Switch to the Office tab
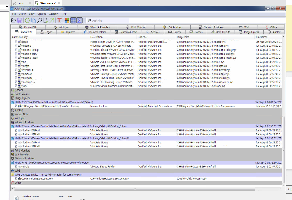Screen dimensions: 292x200 click(x=271, y=27)
